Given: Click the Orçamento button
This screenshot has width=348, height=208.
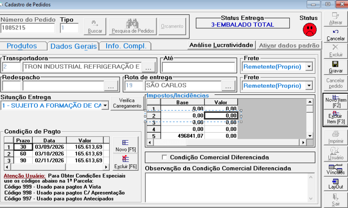Looking at the screenshot, I should [172, 26].
